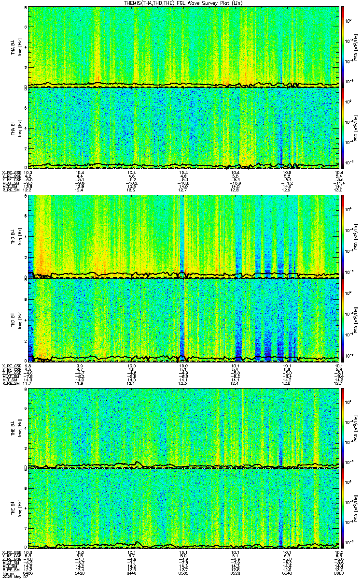
Task: Click the PSD color bar beside THE B-perpendicular
Action: pos(343,427)
